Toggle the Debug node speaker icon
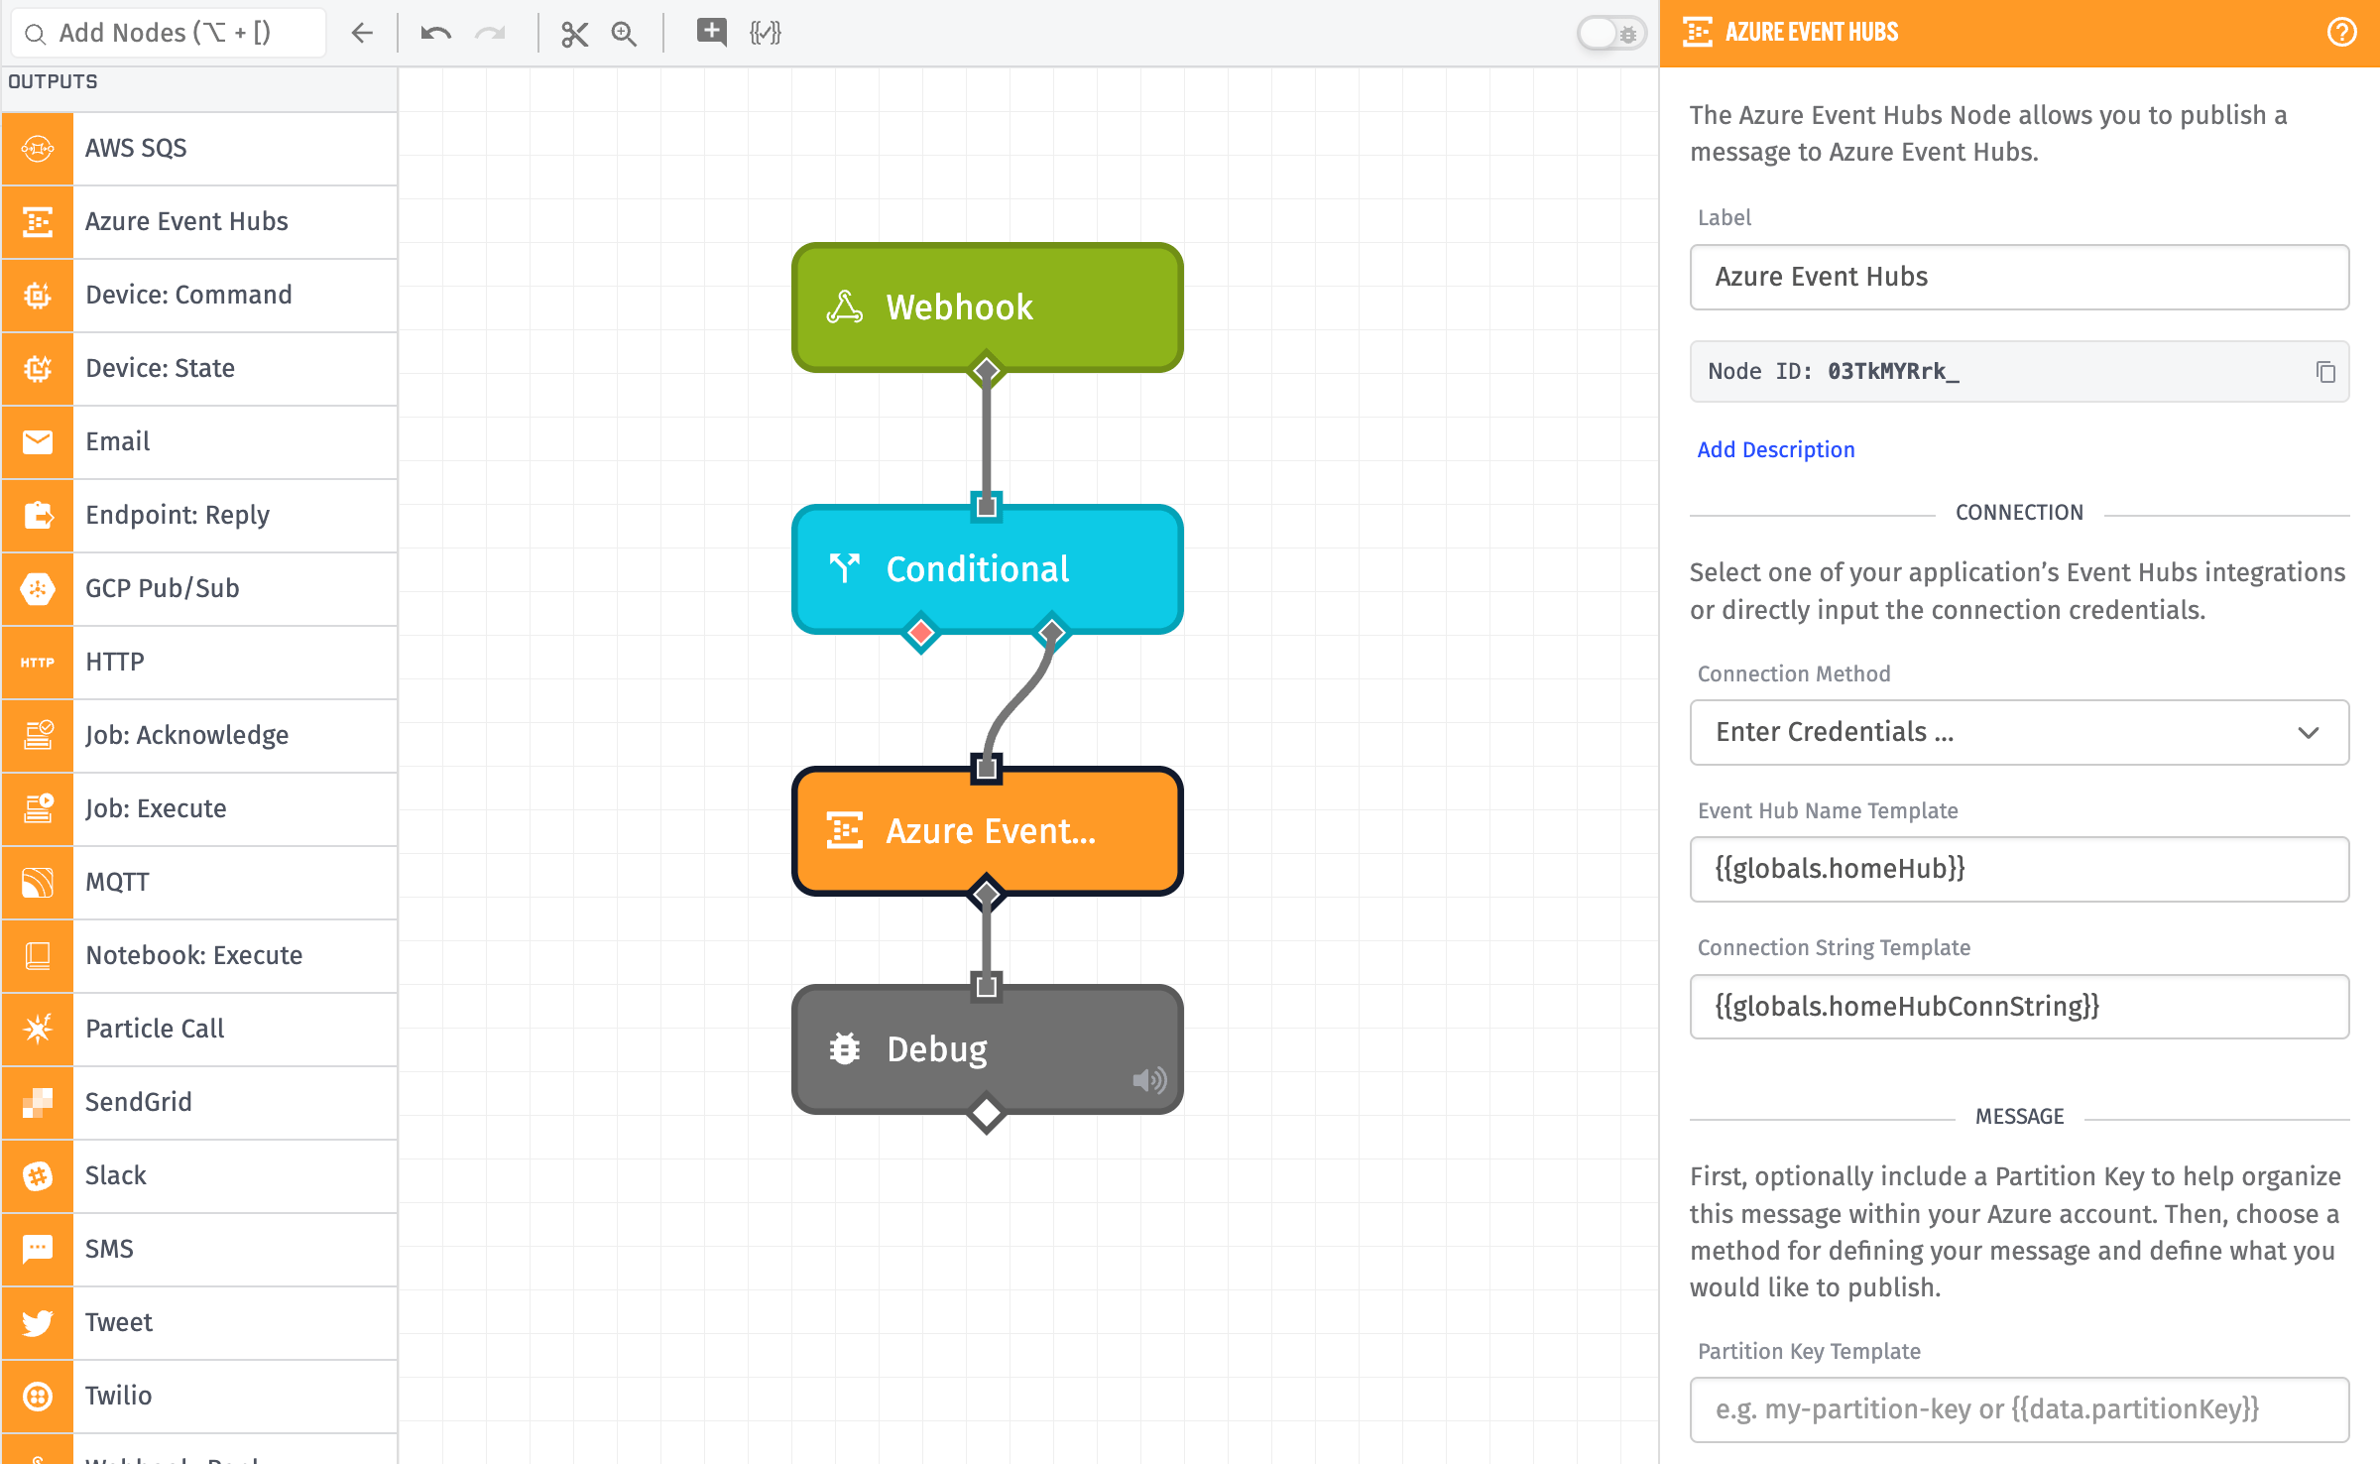This screenshot has height=1464, width=2380. pyautogui.click(x=1149, y=1080)
